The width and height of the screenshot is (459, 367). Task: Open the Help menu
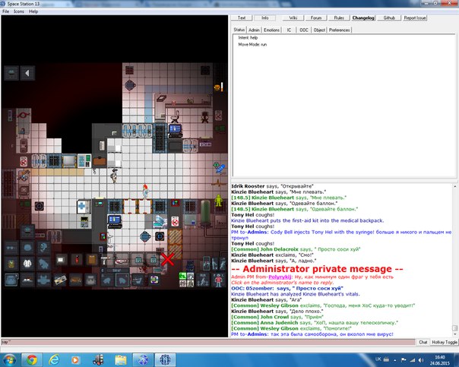[33, 11]
